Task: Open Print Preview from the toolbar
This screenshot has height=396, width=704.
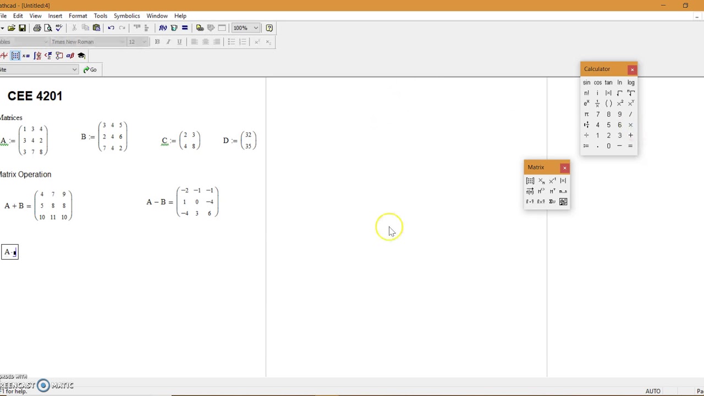Action: point(48,28)
